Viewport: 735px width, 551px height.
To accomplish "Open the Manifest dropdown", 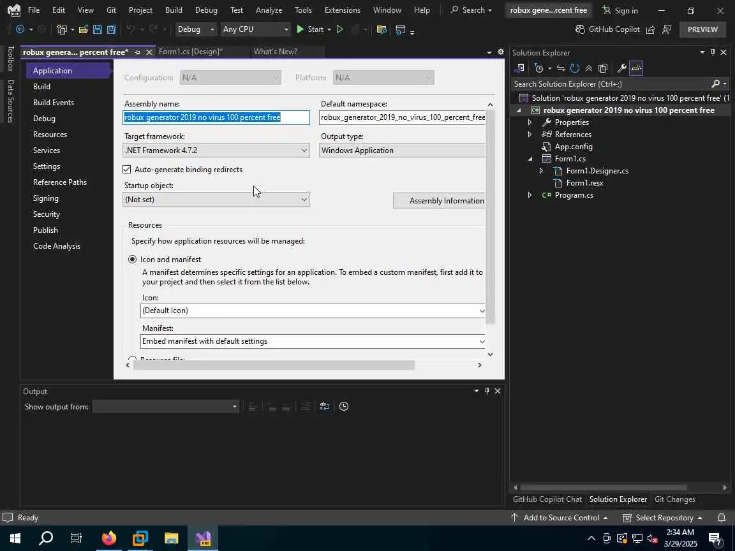I will [313, 341].
